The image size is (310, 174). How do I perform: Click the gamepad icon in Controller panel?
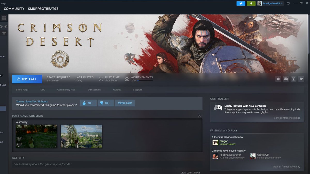[x=218, y=107]
